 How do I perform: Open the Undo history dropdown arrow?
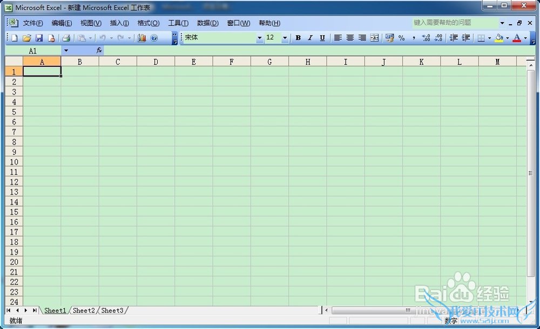[x=111, y=38]
